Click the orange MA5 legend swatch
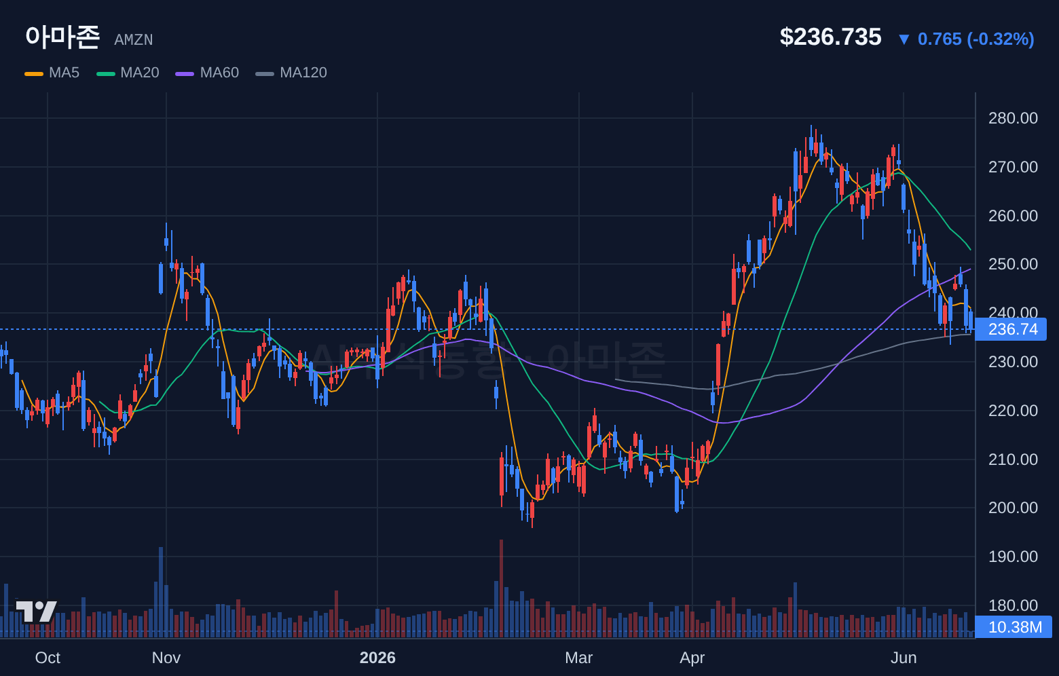Viewport: 1059px width, 676px height. (34, 73)
